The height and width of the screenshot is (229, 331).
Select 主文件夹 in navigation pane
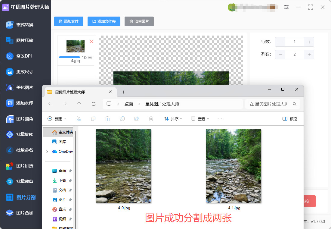click(x=58, y=132)
